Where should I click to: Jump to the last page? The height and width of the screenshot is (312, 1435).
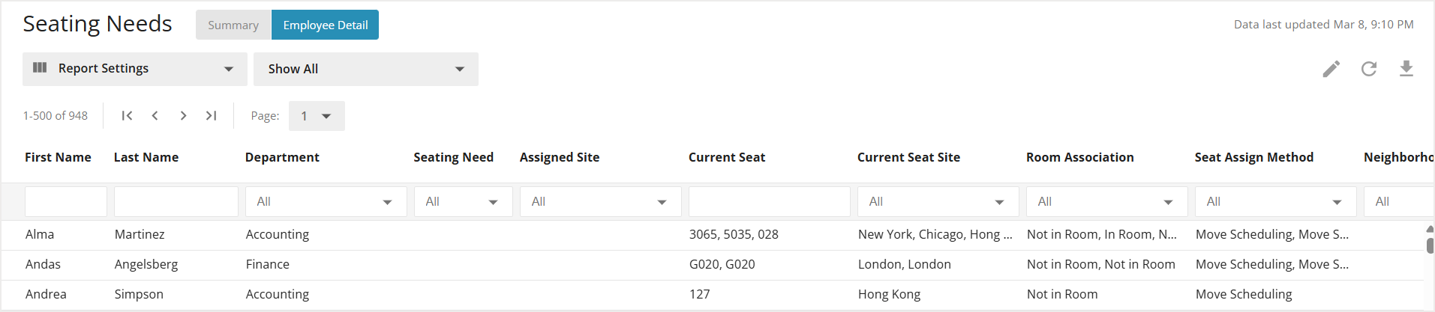(211, 115)
